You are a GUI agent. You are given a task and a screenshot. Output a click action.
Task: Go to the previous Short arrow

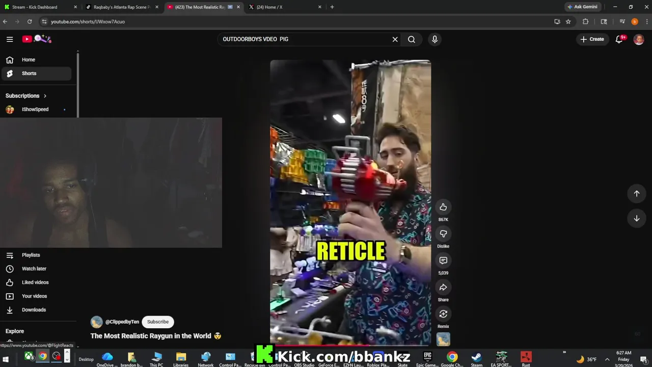tap(637, 193)
